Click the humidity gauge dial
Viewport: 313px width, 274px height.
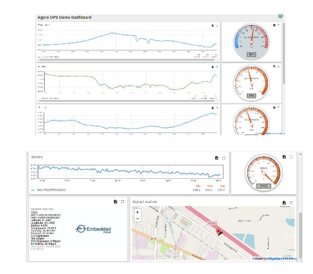(x=251, y=83)
